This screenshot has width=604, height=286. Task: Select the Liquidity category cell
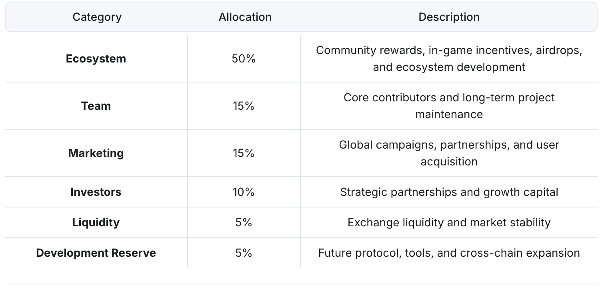[x=96, y=223]
